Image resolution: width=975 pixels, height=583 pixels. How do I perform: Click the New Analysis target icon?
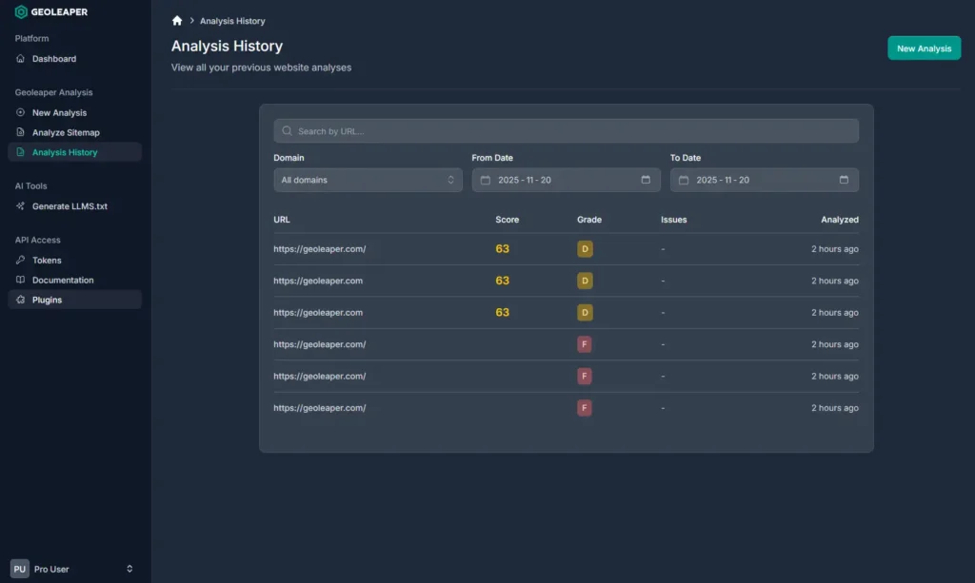pos(20,112)
